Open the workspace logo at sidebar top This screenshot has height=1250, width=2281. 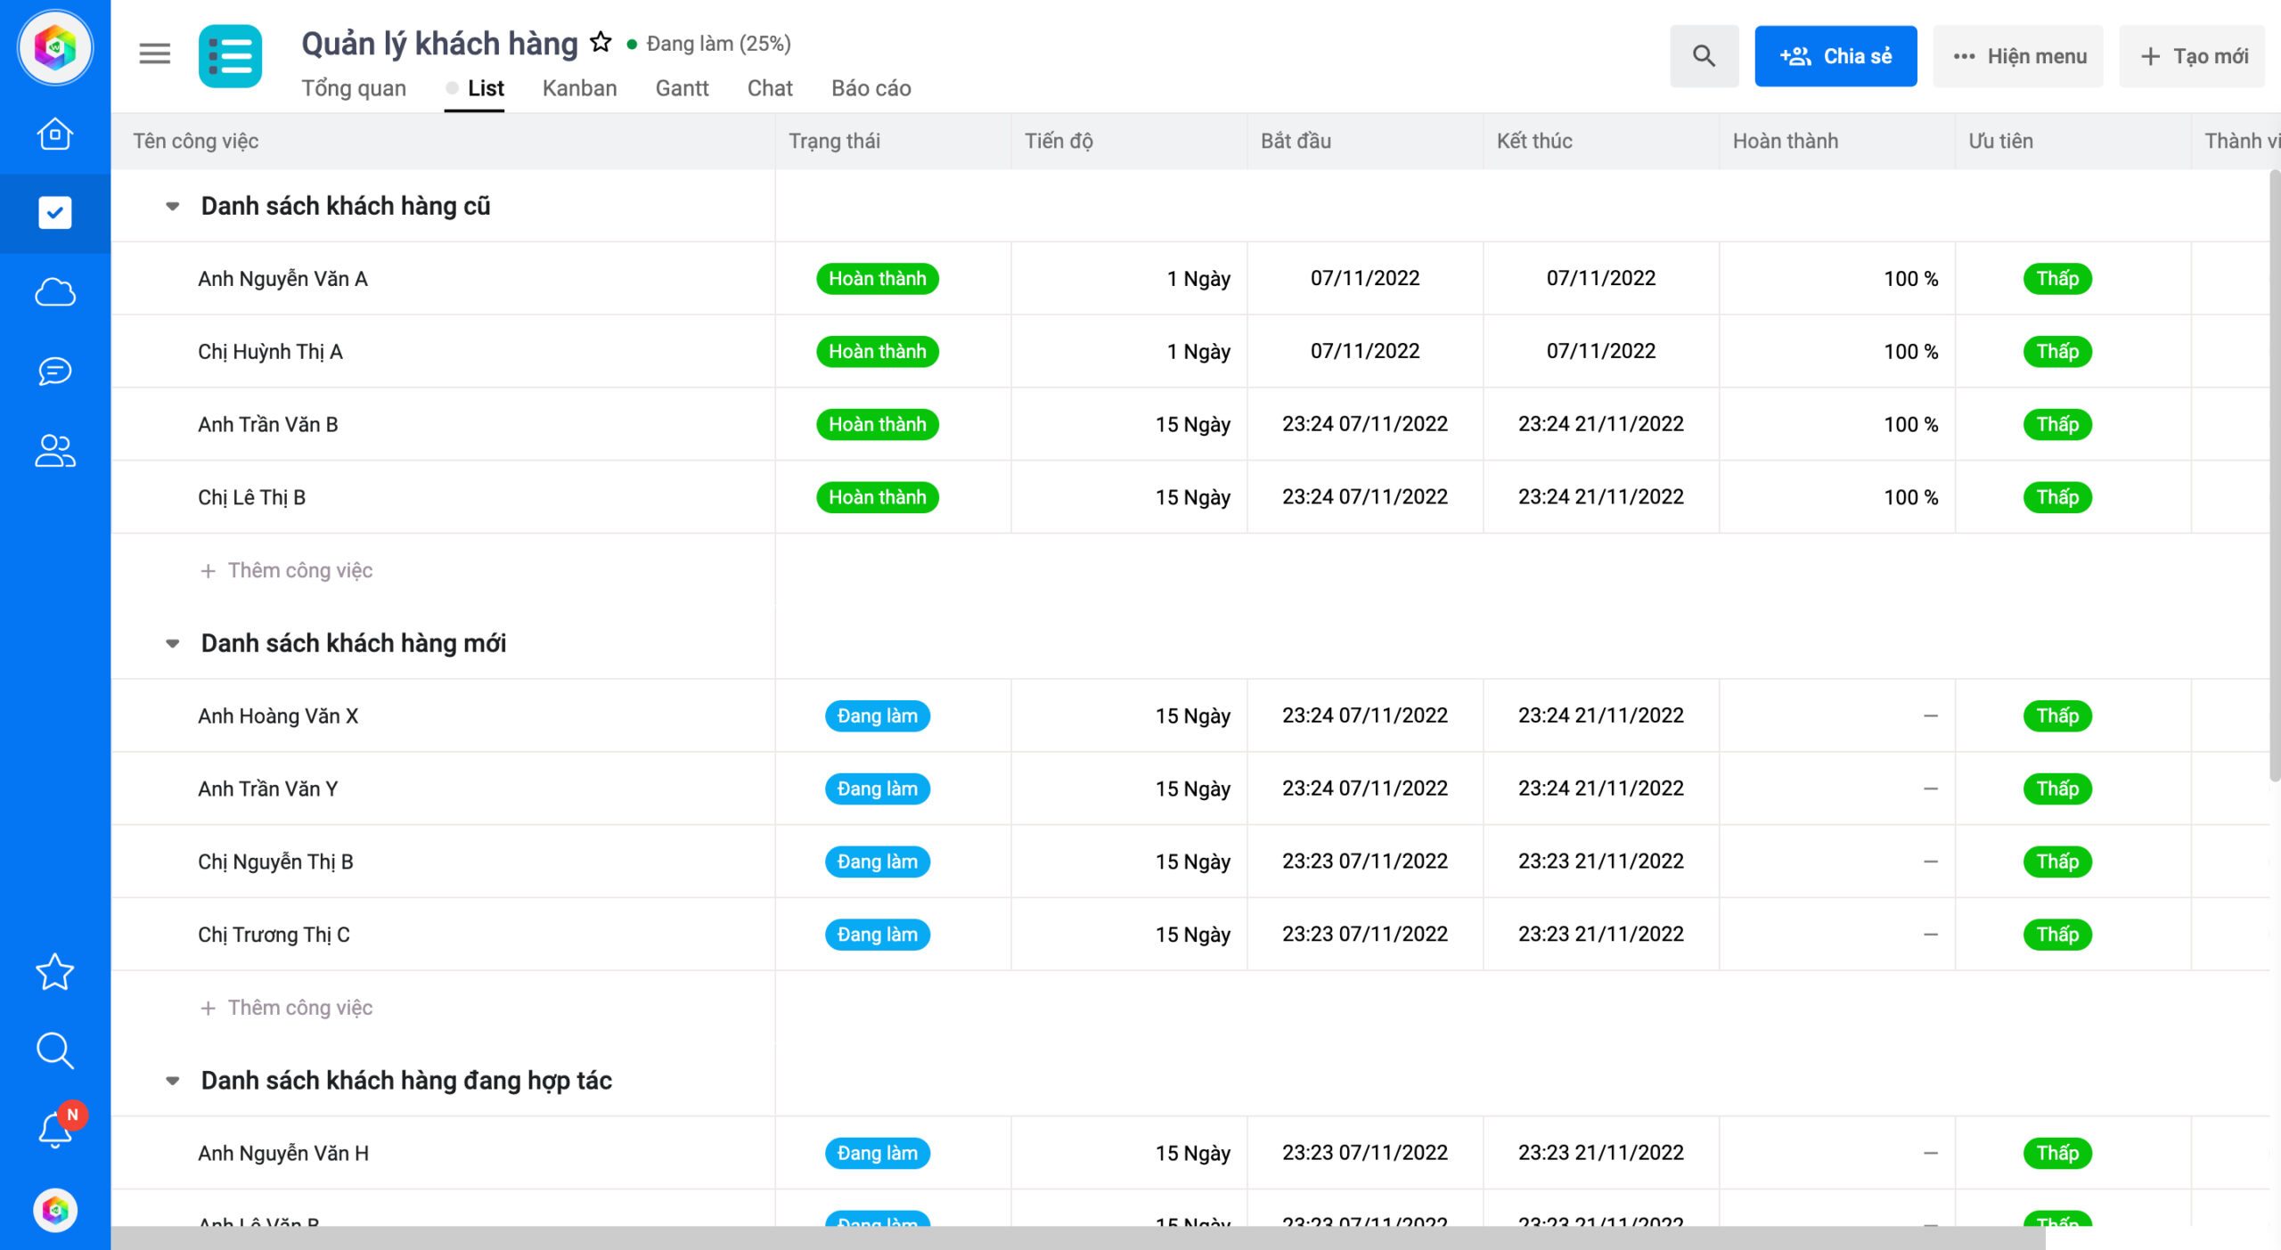coord(55,48)
